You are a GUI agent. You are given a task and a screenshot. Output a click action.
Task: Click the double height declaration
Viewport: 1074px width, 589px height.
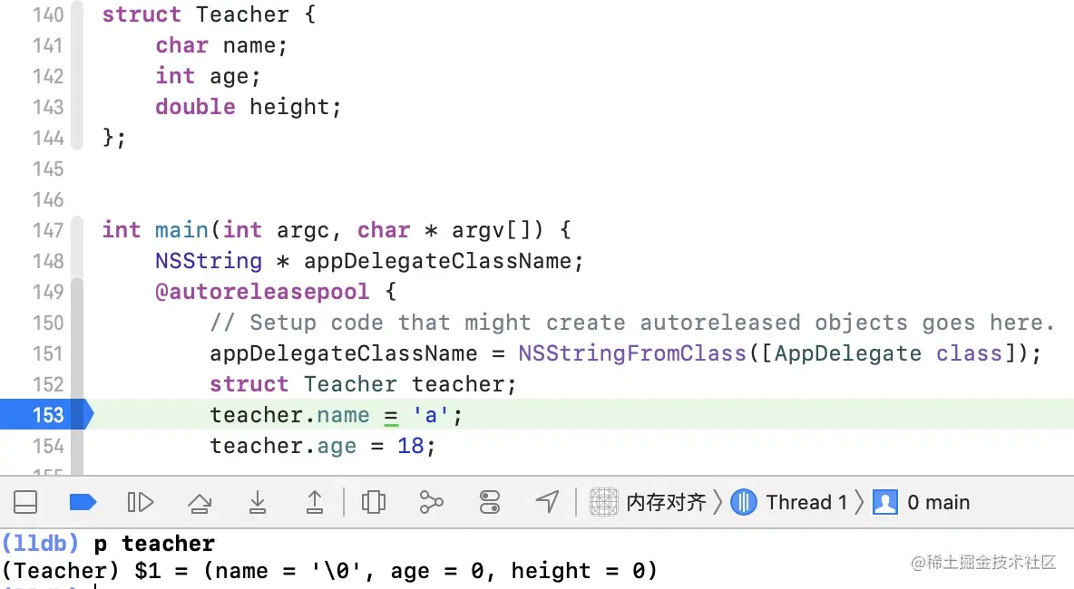(x=248, y=107)
